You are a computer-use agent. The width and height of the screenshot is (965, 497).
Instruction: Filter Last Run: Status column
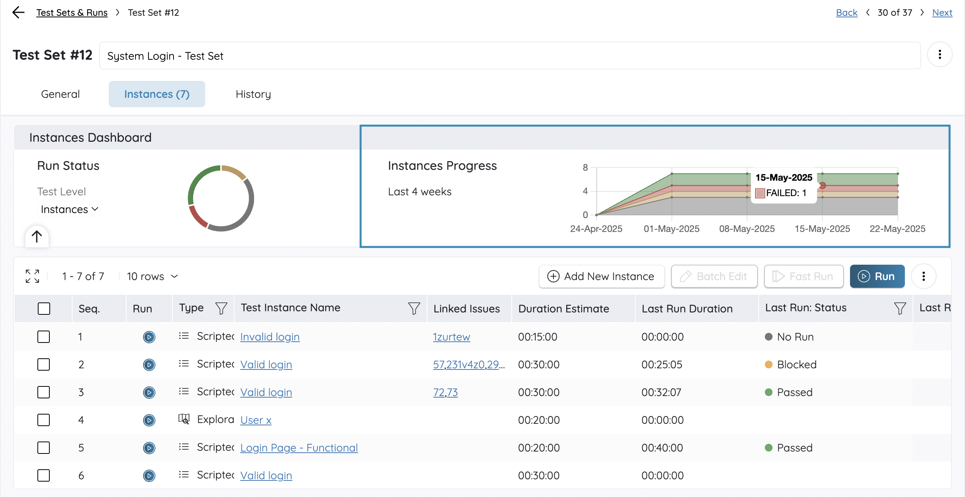(900, 308)
